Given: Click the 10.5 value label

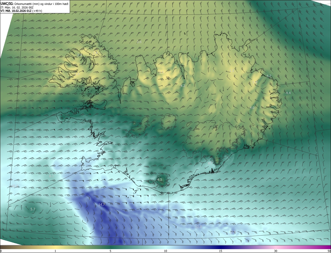Looking at the screenshot, I should 15,186.
